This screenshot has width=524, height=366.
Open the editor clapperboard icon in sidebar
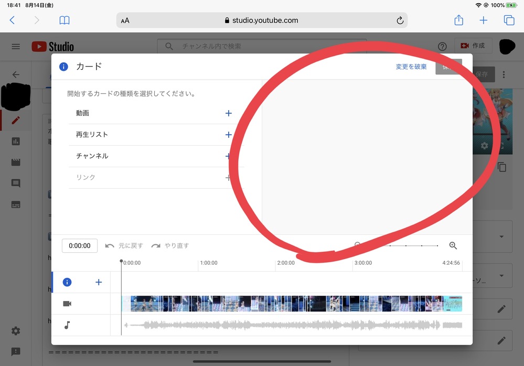pyautogui.click(x=16, y=163)
